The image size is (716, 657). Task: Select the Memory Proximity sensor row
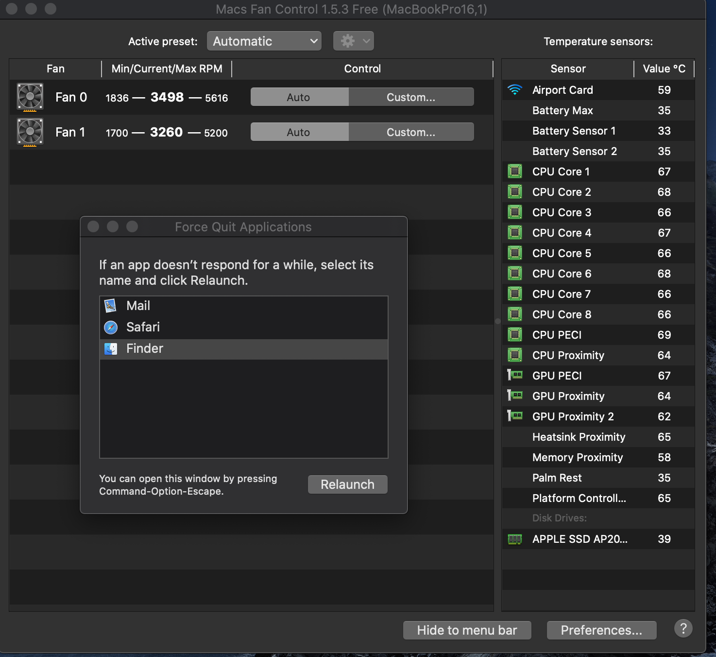point(598,457)
